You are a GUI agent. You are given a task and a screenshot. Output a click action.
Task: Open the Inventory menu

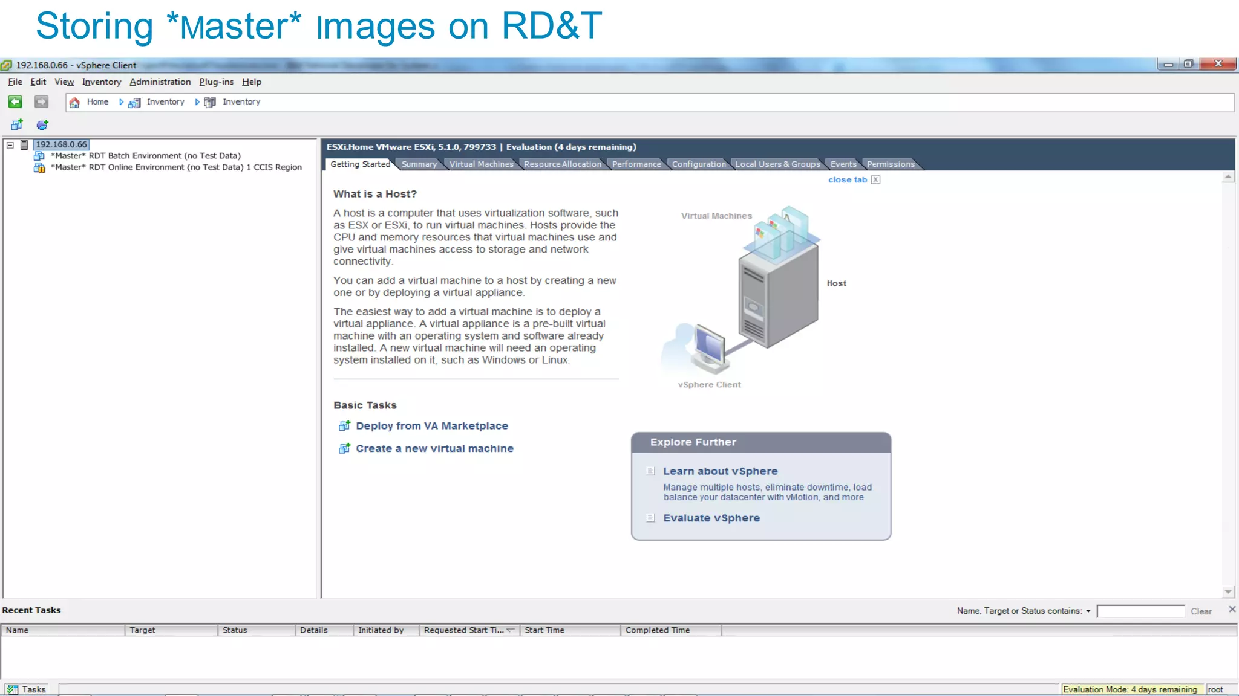[102, 82]
